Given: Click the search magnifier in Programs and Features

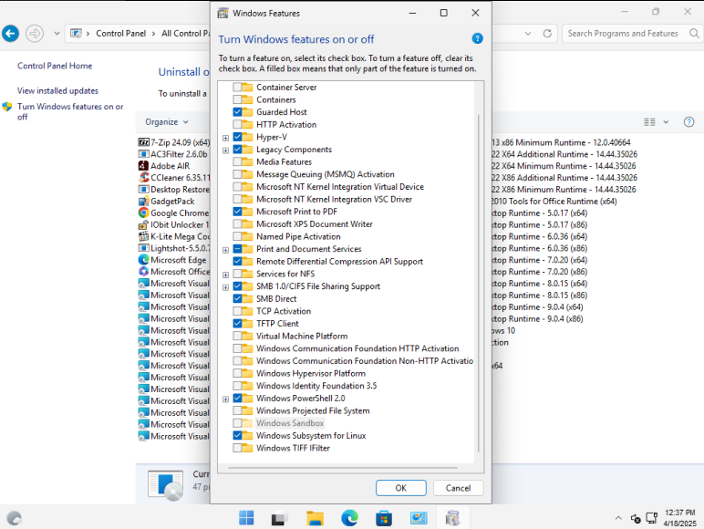Looking at the screenshot, I should pyautogui.click(x=694, y=33).
